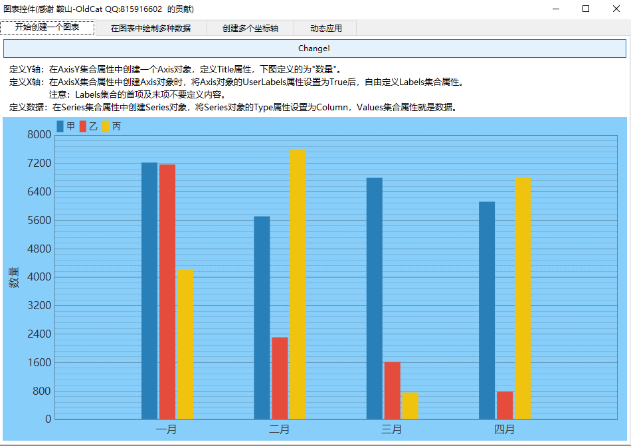The height and width of the screenshot is (446, 631).
Task: Select the 动态应用 tab
Action: point(325,28)
